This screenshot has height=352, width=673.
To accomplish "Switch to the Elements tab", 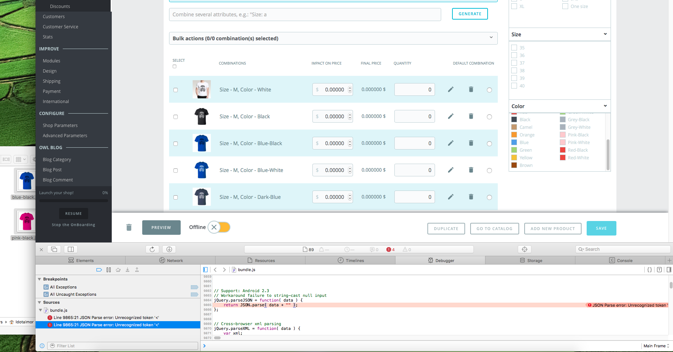I will [81, 260].
